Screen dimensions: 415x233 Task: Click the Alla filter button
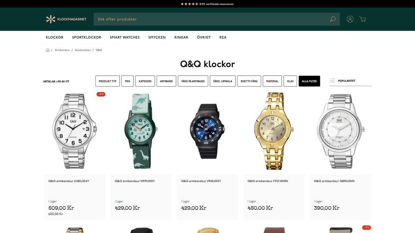point(310,81)
